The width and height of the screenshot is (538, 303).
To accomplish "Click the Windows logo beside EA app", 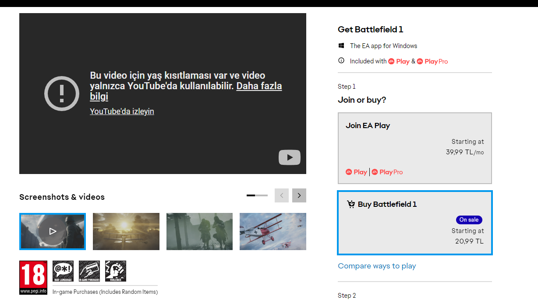I will tap(341, 45).
